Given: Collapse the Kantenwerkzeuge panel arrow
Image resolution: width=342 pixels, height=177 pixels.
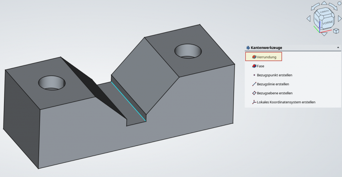Looking at the screenshot, I should point(338,48).
